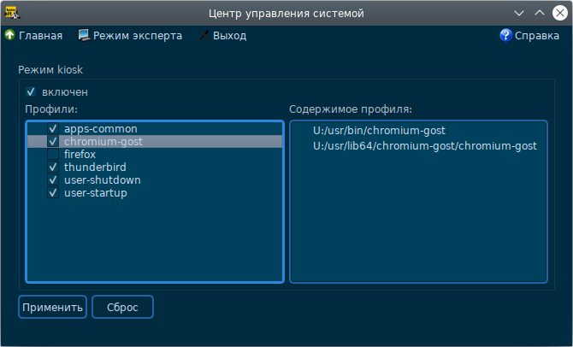
Task: Toggle the включен kiosk checkbox
Action: tap(31, 91)
